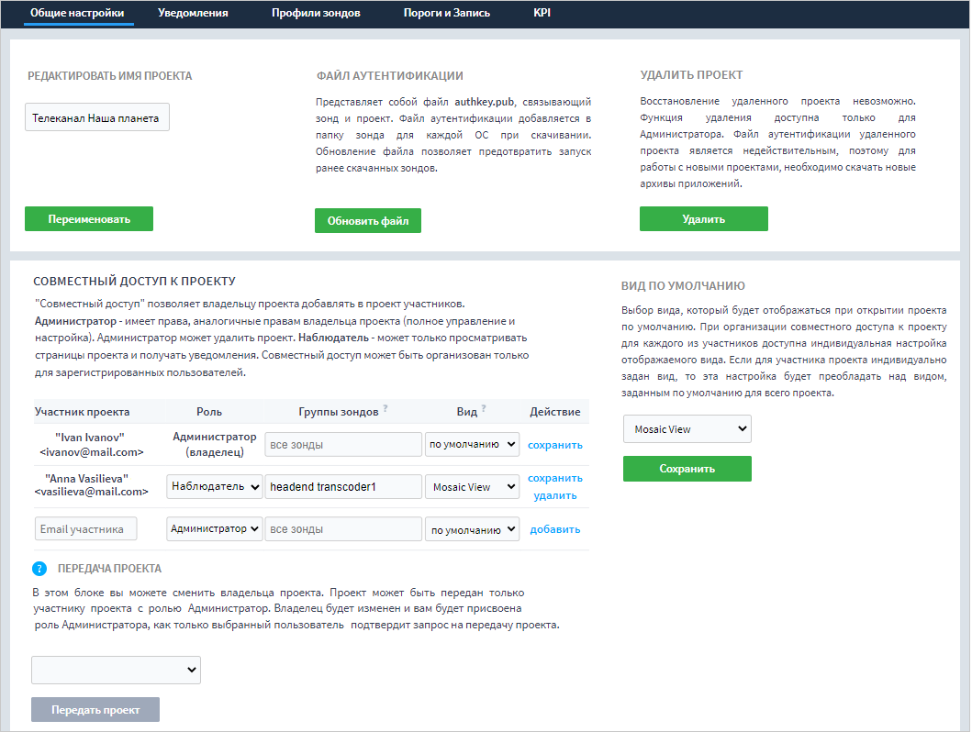Open project transfer recipient dropdown
972x732 pixels.
pos(116,671)
